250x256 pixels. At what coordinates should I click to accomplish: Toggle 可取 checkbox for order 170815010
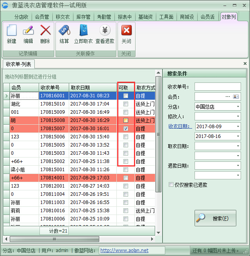coord(126,104)
